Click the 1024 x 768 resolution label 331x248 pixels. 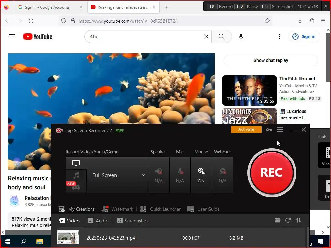308,6
